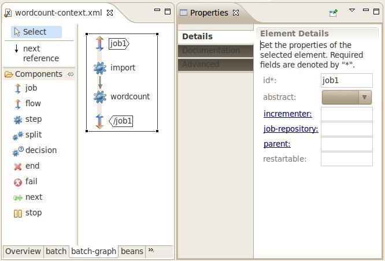Viewport: 385px width, 261px height.
Task: Select the end component tool
Action: coord(32,166)
